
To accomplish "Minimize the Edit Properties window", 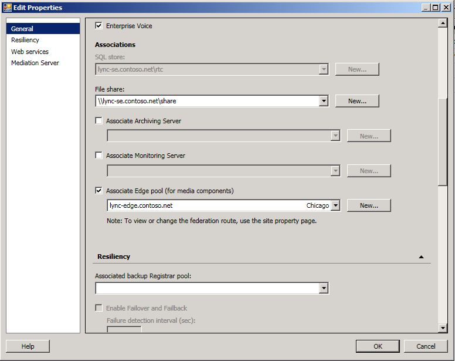I will (x=426, y=8).
